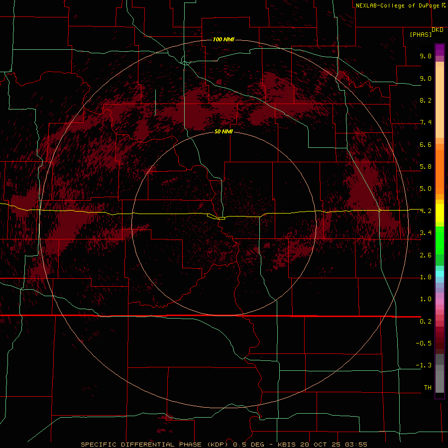Click the 9.8 value on color scale

point(426,56)
